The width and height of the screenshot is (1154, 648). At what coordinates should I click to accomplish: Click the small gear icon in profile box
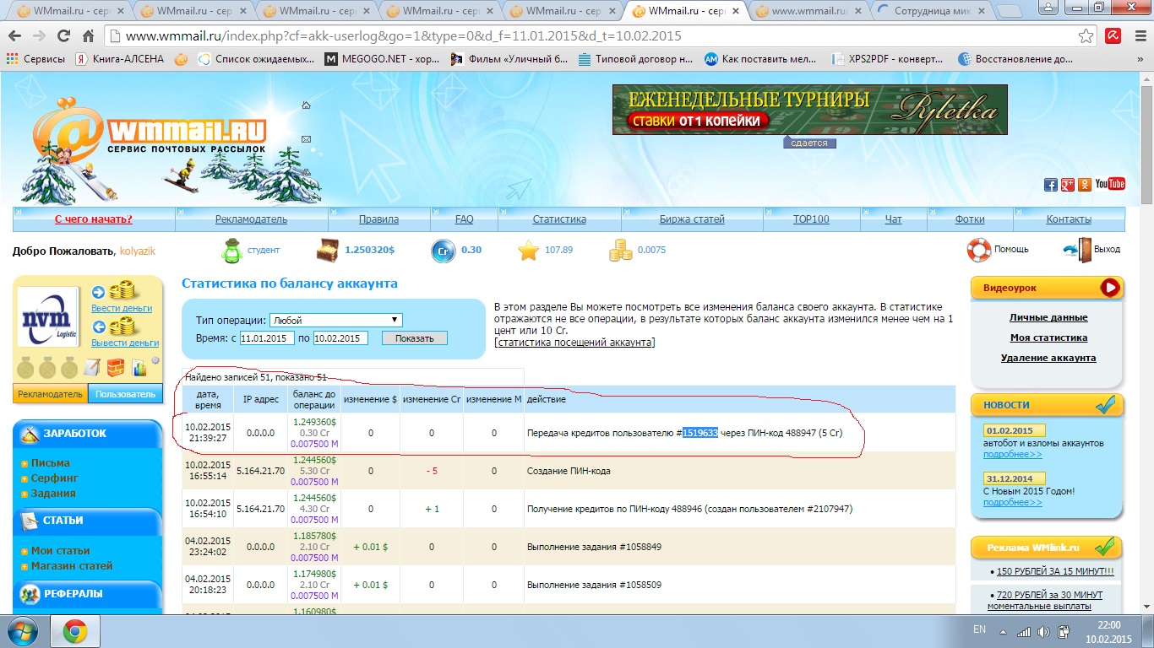pos(155,361)
